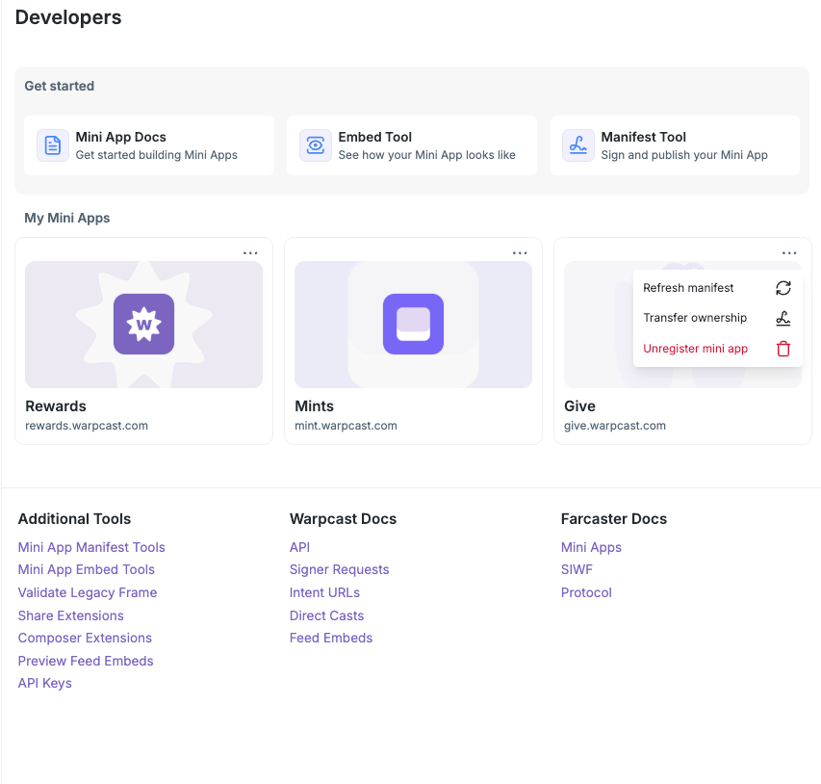The width and height of the screenshot is (821, 784).
Task: Select Unregister mini app option
Action: pos(695,349)
